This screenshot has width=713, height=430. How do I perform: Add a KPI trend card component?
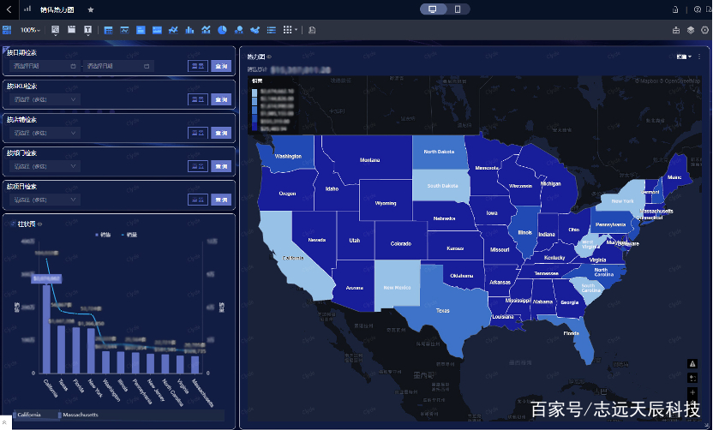(124, 30)
